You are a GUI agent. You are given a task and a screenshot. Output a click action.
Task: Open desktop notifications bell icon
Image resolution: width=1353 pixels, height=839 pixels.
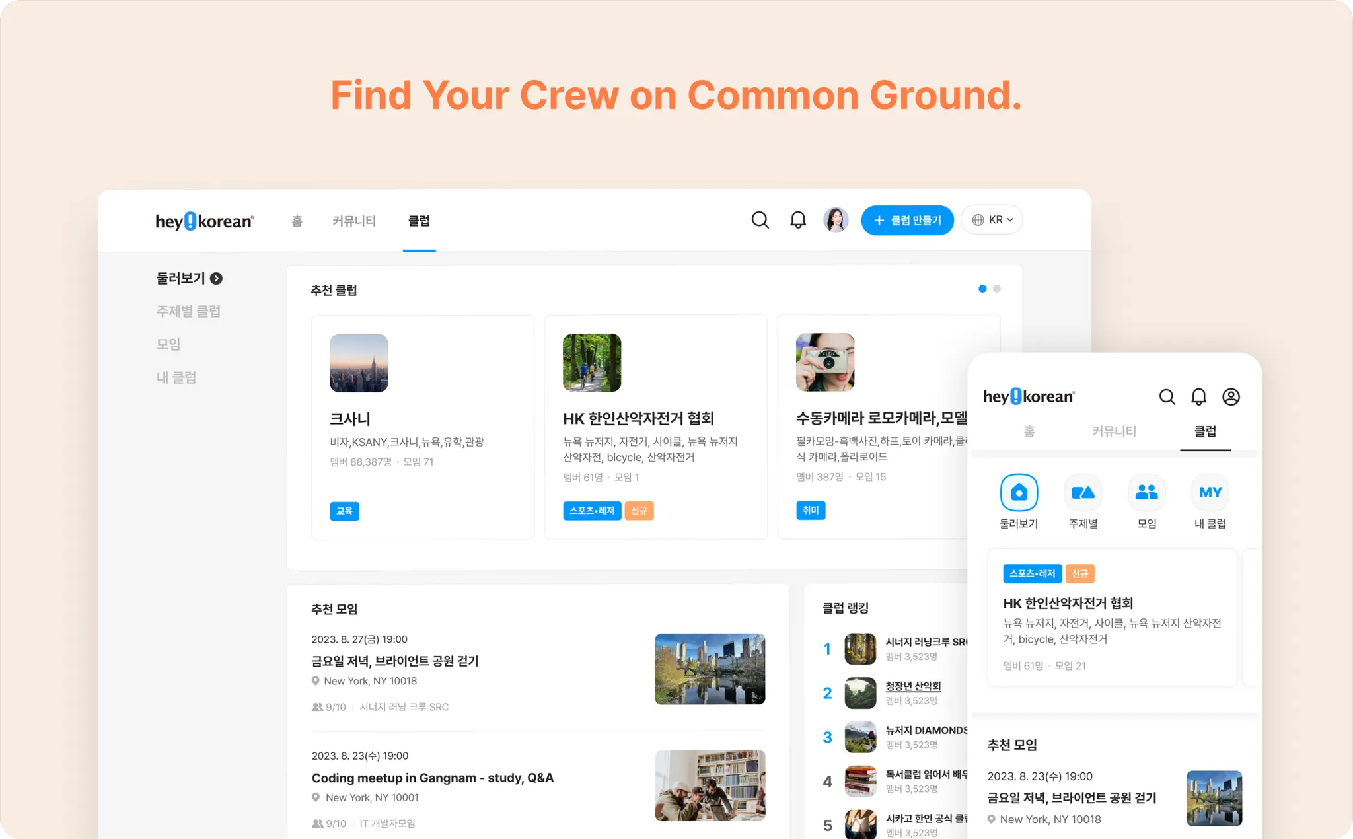[798, 220]
